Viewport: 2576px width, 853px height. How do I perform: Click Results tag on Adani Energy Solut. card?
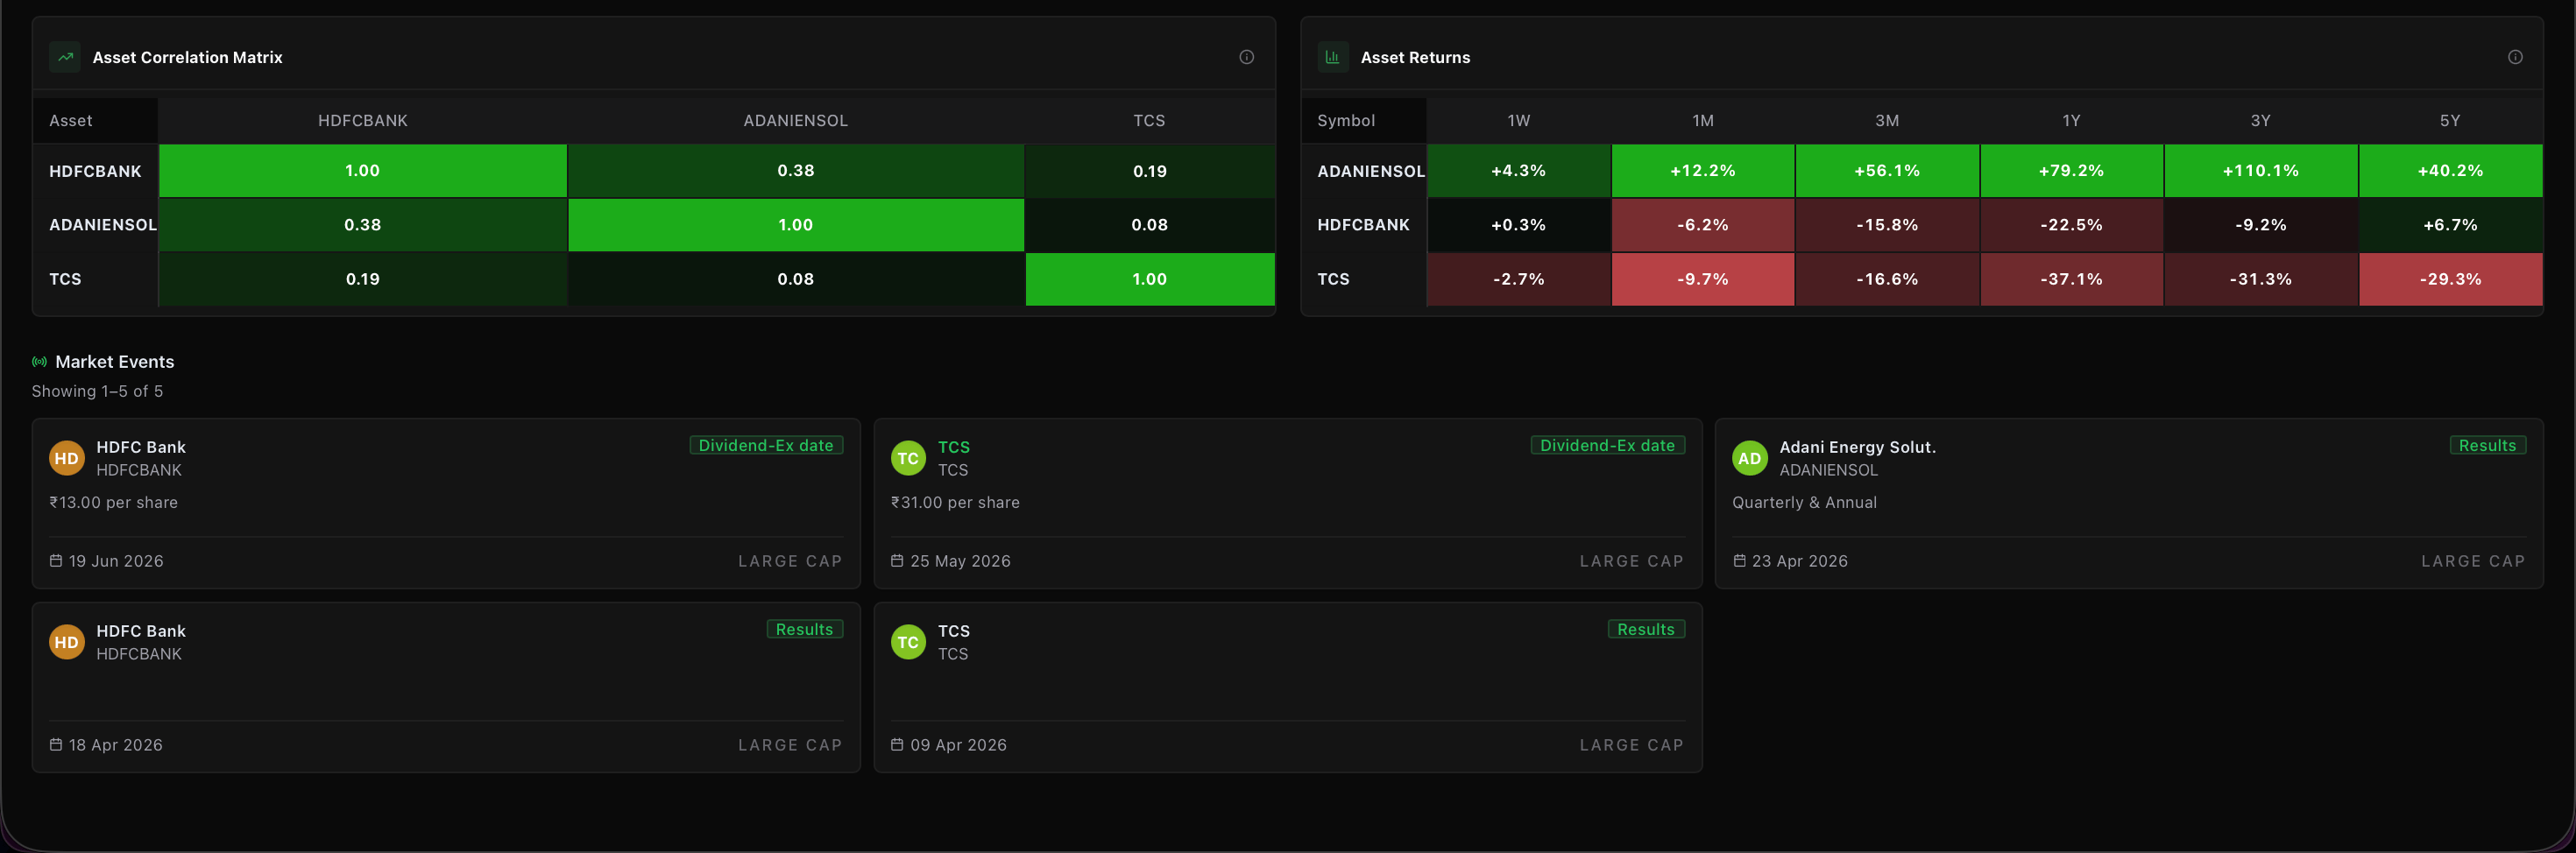[2487, 446]
